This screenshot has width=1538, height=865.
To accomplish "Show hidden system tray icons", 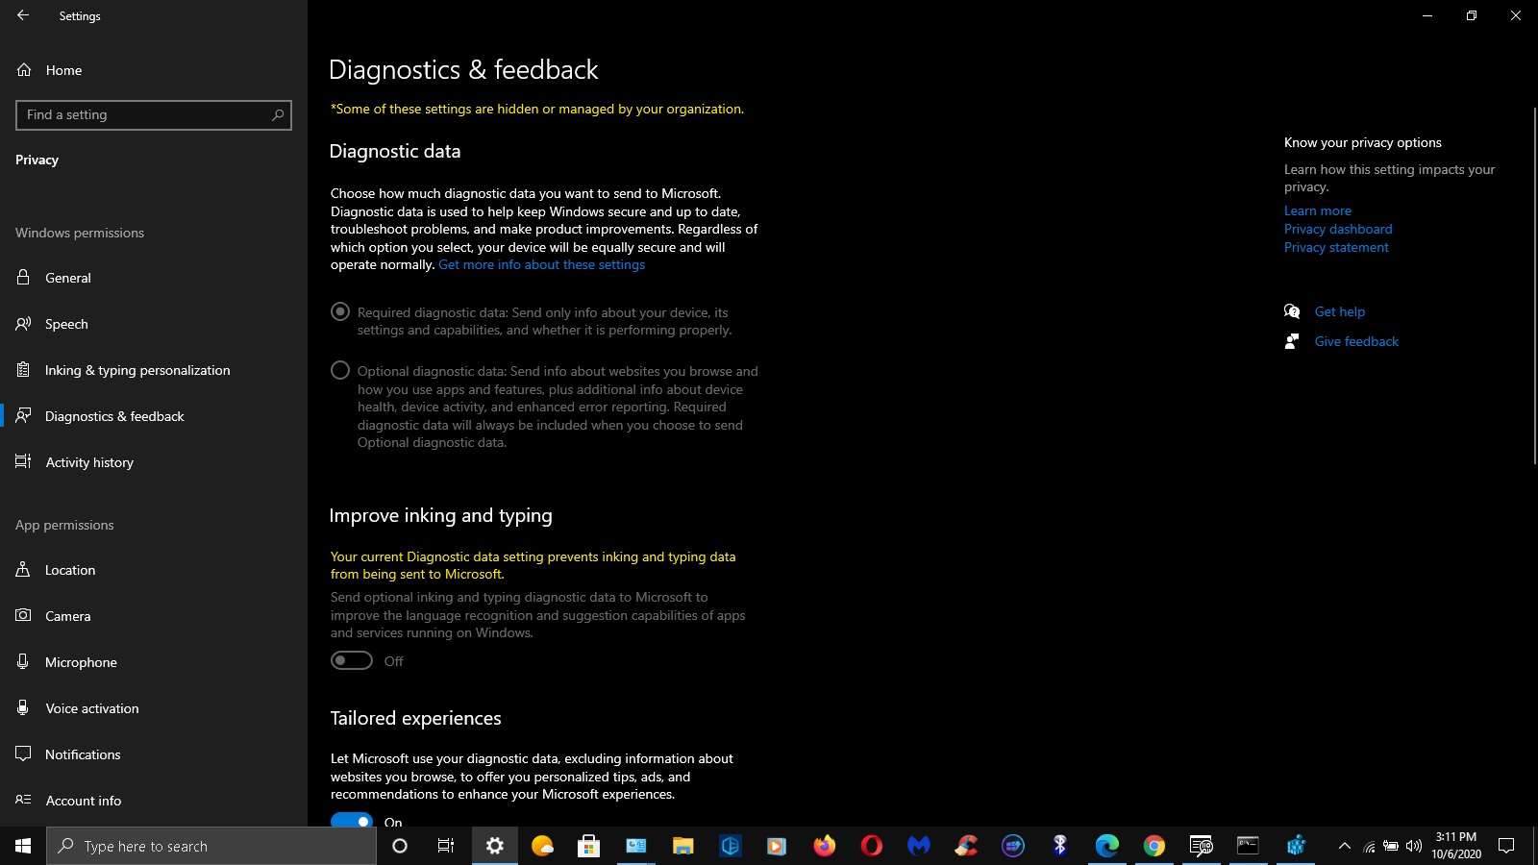I will coord(1345,846).
